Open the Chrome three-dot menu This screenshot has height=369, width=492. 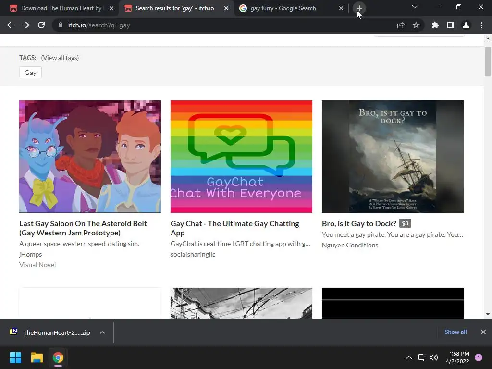tap(481, 25)
